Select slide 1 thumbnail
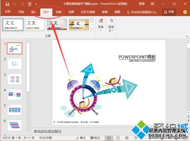The height and width of the screenshot is (141, 190). (14, 48)
